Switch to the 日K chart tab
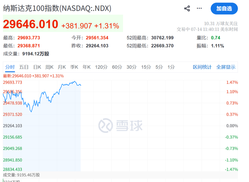The image size is (249, 182). click(x=37, y=67)
